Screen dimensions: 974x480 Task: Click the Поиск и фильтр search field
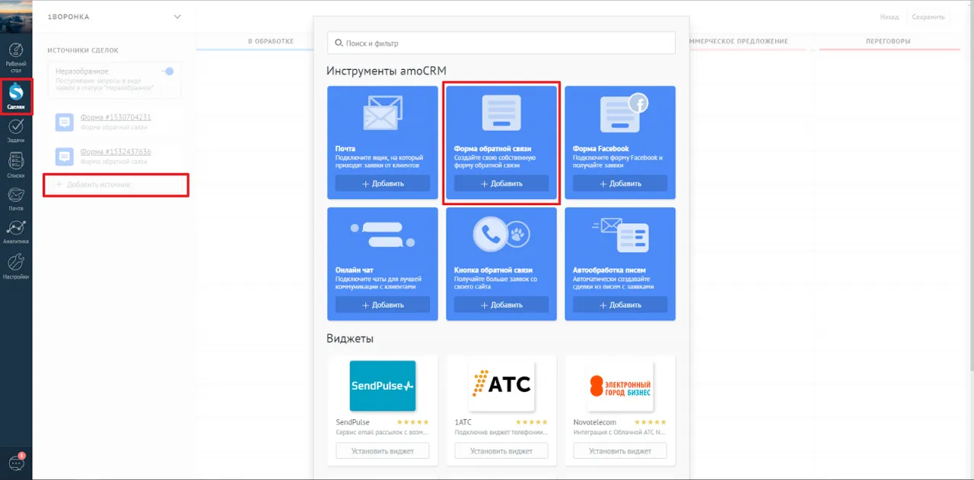tap(501, 43)
